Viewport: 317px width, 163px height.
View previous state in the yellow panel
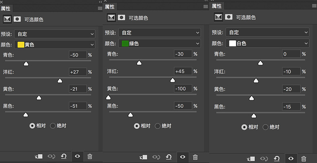[x=52, y=156]
